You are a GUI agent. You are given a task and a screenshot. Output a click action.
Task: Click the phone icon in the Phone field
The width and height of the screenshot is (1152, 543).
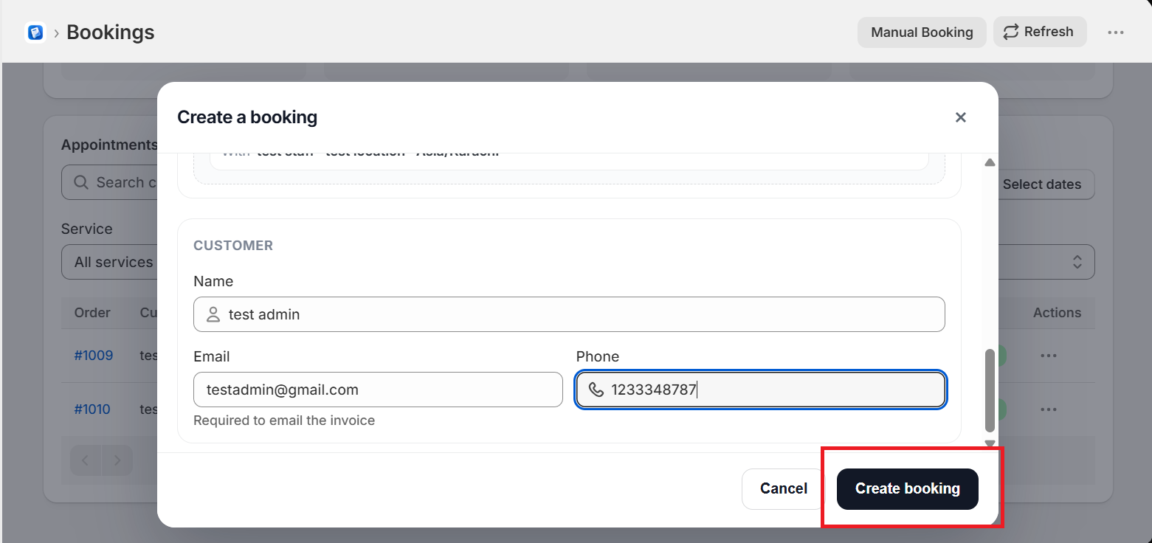[x=596, y=390]
